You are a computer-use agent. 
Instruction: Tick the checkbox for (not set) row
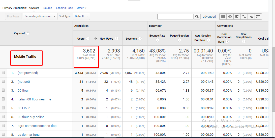[3, 81]
